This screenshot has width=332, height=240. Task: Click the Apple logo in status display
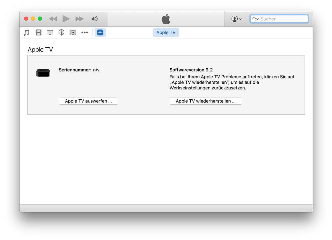click(x=166, y=19)
